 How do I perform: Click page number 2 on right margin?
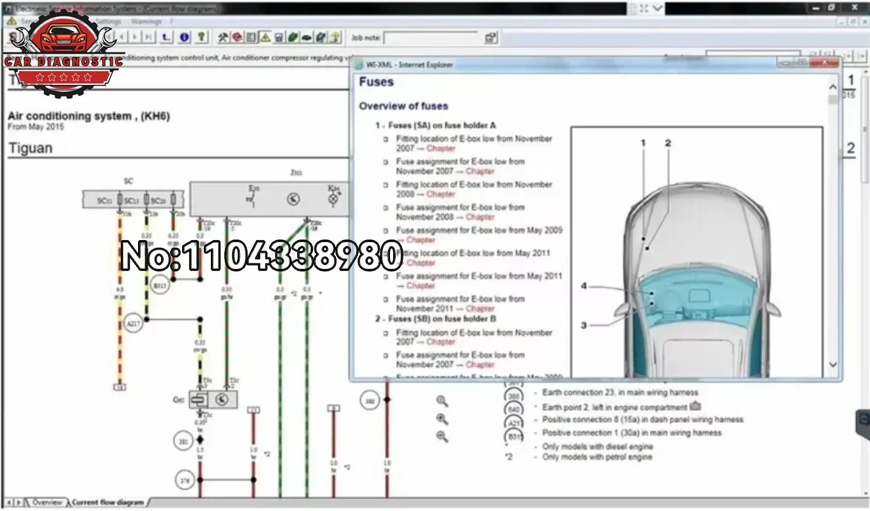click(x=850, y=149)
